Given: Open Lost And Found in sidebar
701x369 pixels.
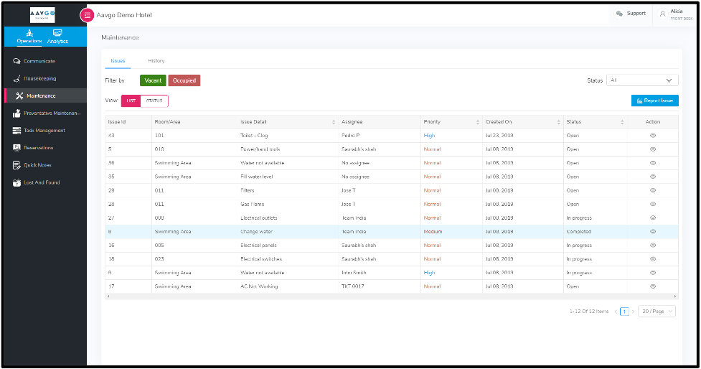Looking at the screenshot, I should [36, 182].
